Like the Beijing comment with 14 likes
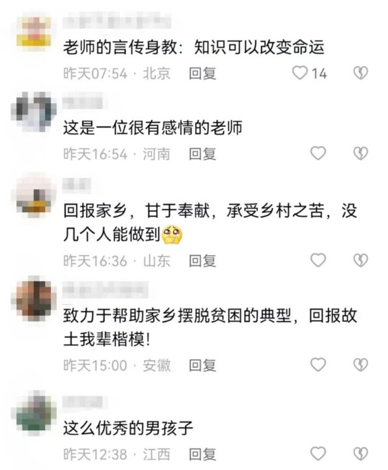The image size is (388, 470). pyautogui.click(x=299, y=73)
